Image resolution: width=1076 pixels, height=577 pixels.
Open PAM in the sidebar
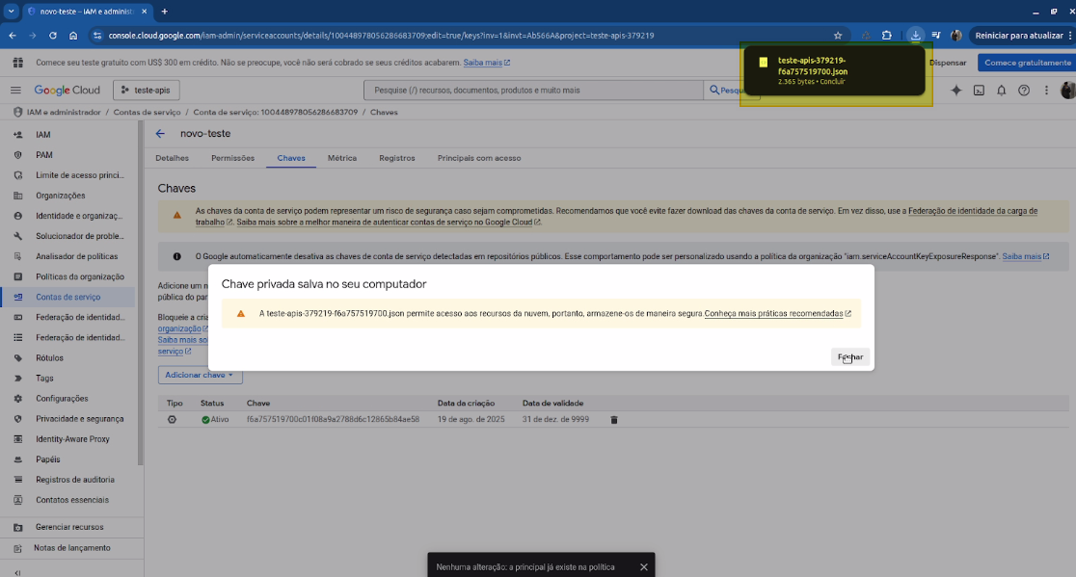[44, 155]
